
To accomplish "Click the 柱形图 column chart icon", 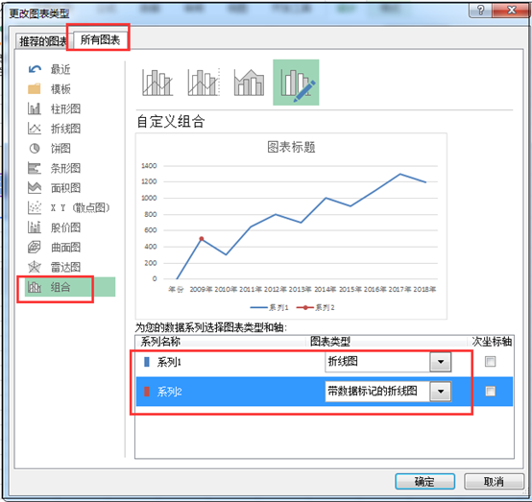I will (x=35, y=108).
